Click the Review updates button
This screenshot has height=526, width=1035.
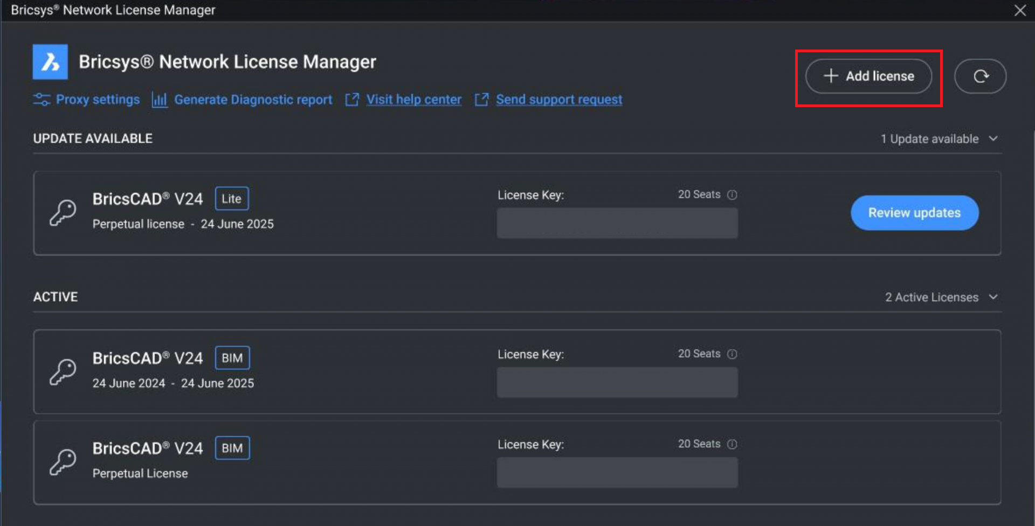click(914, 213)
